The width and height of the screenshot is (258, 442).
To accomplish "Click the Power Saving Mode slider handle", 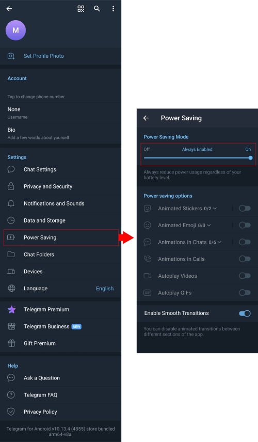I will [250, 158].
